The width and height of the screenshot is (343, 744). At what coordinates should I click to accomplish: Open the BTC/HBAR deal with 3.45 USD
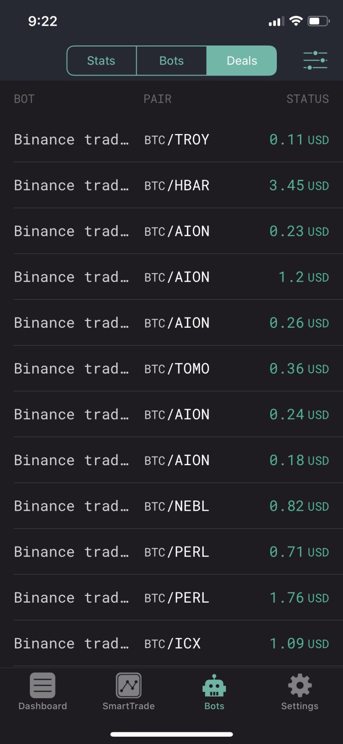[x=171, y=185]
